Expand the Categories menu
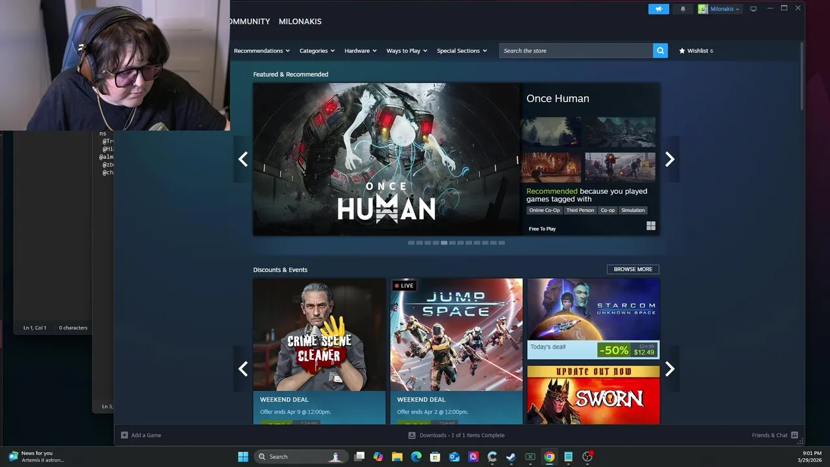Screen dimensions: 830x467 click(x=316, y=51)
